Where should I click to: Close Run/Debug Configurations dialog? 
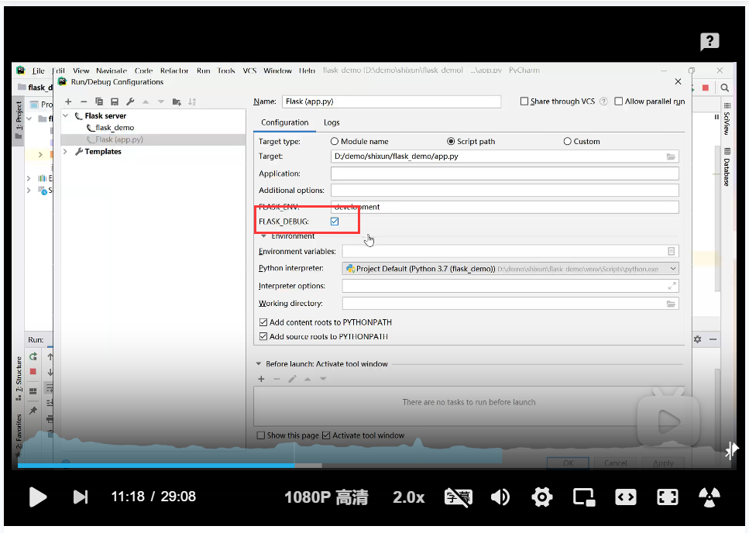tap(678, 81)
